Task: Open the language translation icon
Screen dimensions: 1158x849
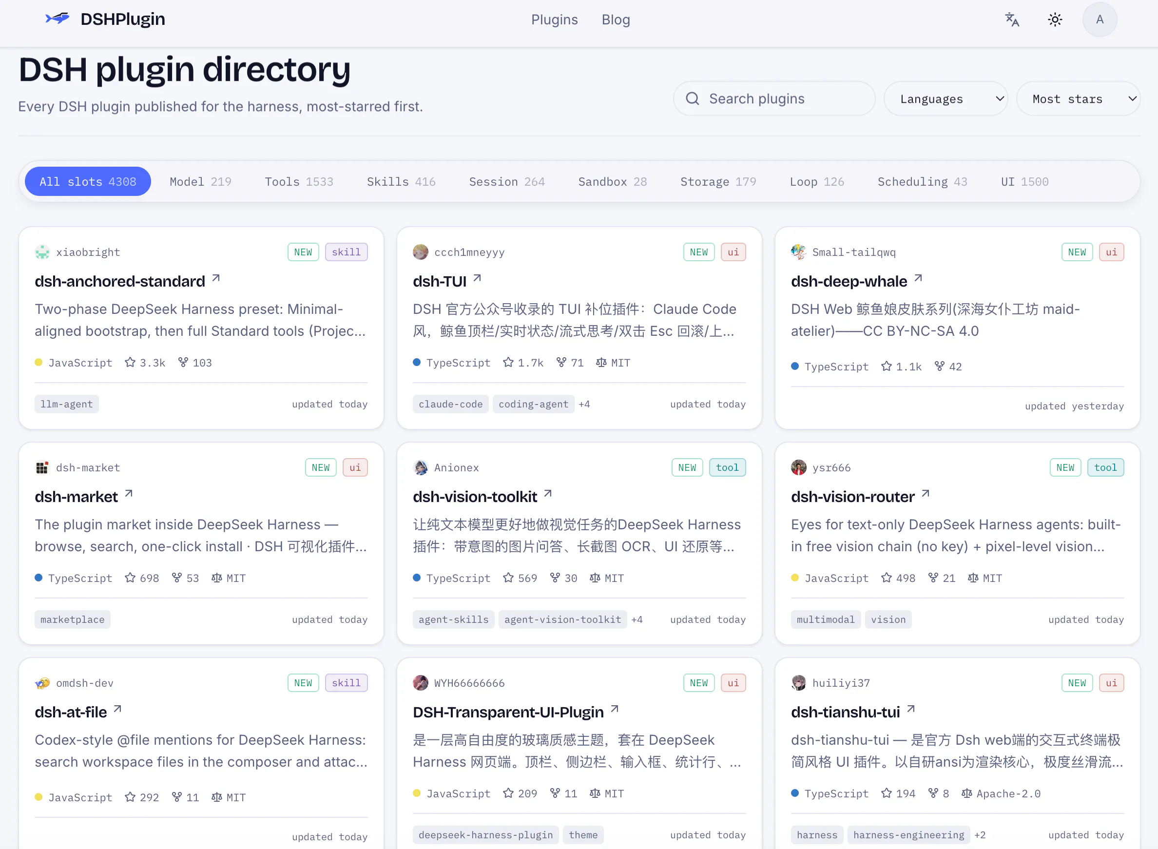Action: click(1011, 19)
